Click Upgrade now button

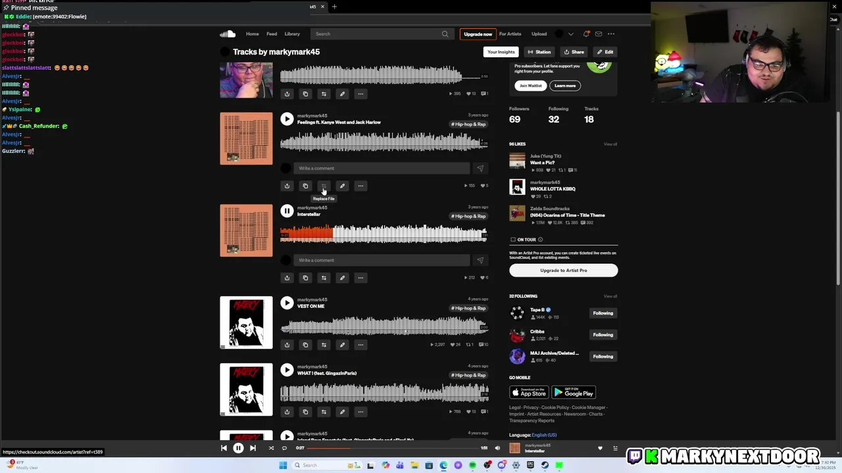tap(478, 34)
